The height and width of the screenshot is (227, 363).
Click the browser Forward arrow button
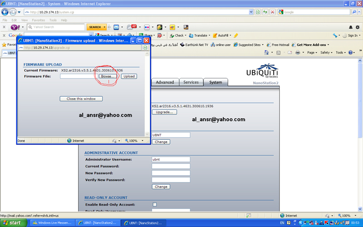(13, 12)
